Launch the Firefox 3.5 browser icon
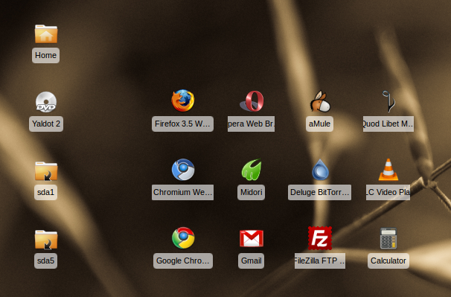This screenshot has width=451, height=297. [182, 100]
